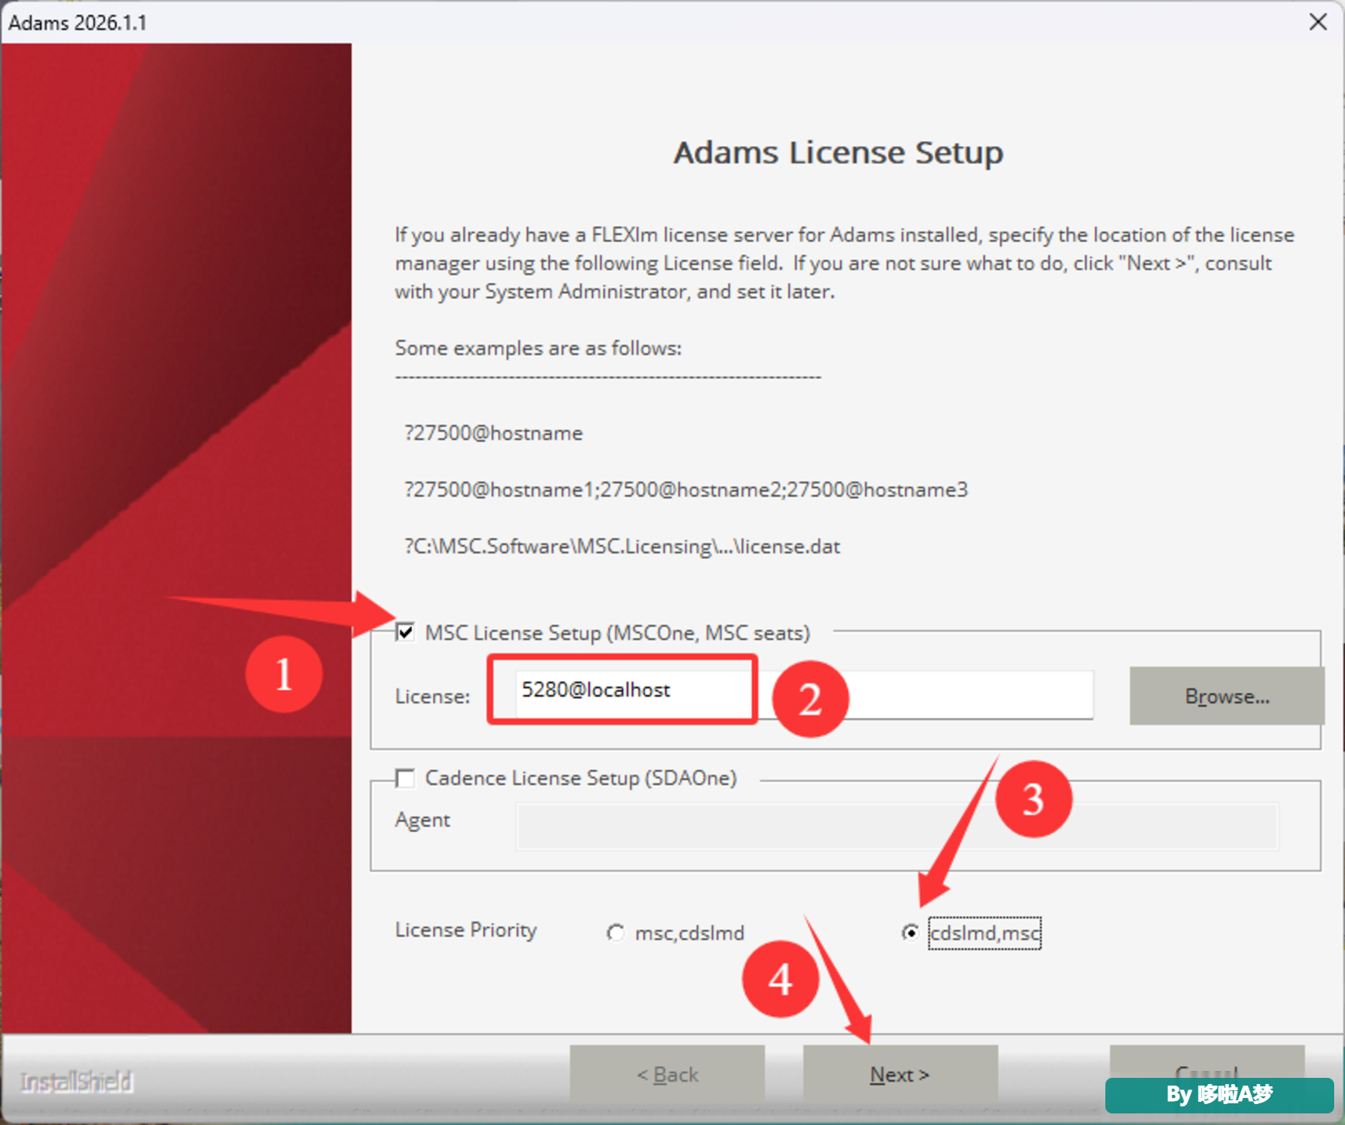
Task: Click the Agent text field
Action: pyautogui.click(x=897, y=827)
